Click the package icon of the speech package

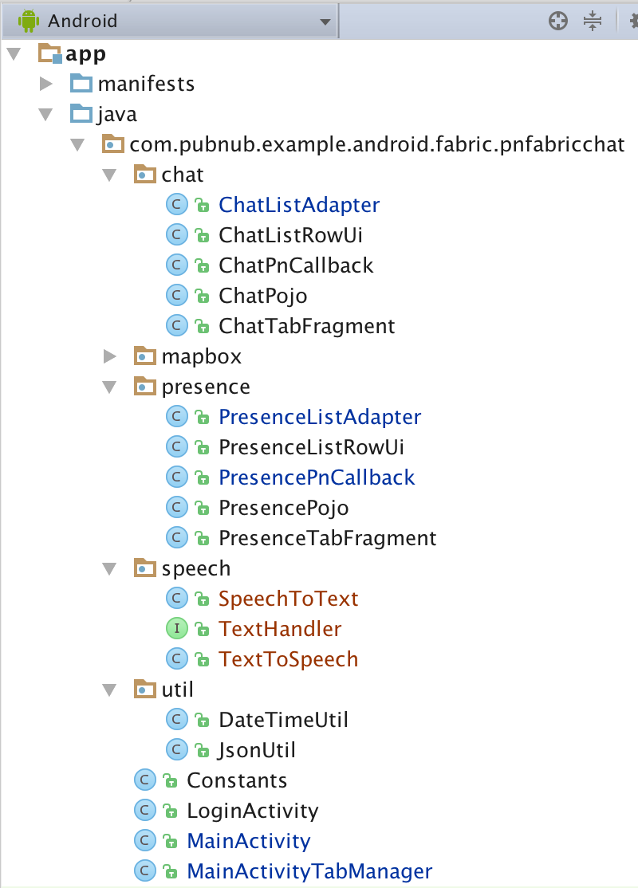[144, 568]
